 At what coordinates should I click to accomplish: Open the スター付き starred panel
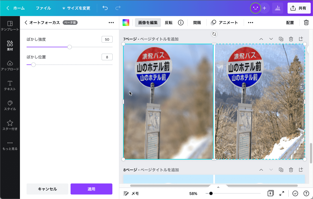(x=10, y=125)
